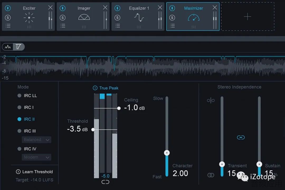
Task: Remove the Equalizer 1 module
Action: click(x=160, y=7)
